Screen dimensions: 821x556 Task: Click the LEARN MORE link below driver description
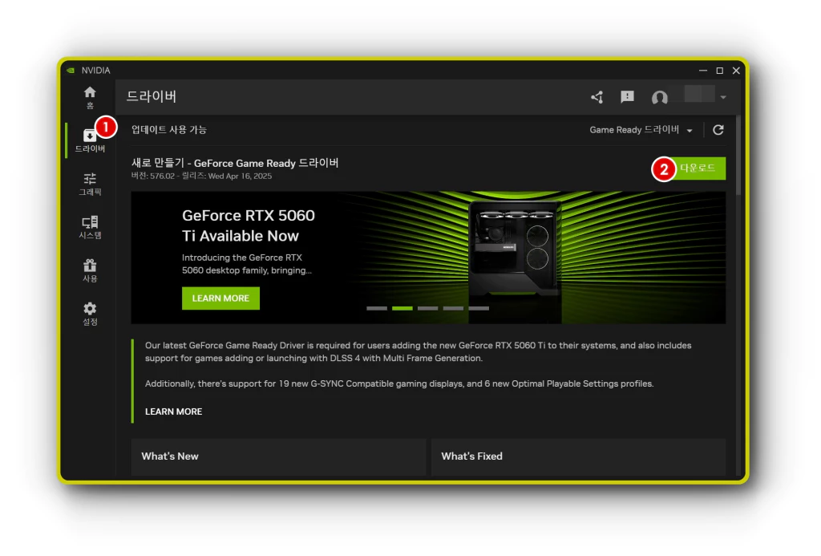(173, 412)
